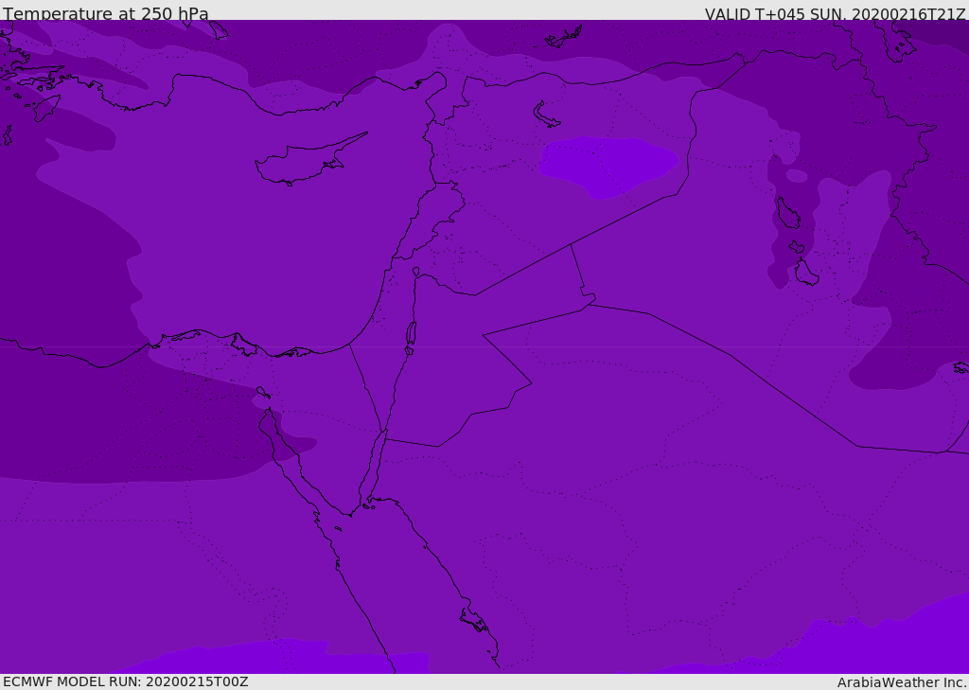Click the Dead Sea outline

[x=411, y=334]
